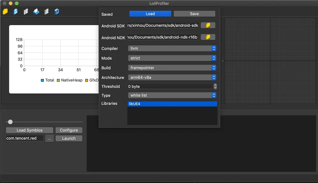Open the Build dropdown showing framepointer

tap(172, 68)
